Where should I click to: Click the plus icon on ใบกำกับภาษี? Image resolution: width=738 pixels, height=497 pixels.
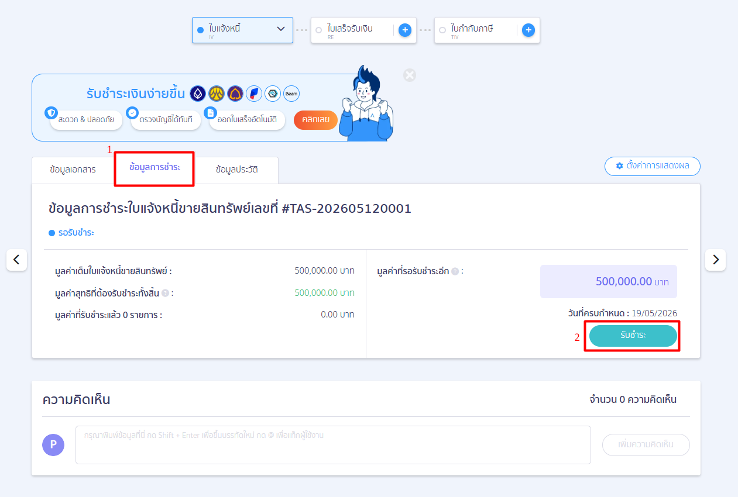point(528,30)
